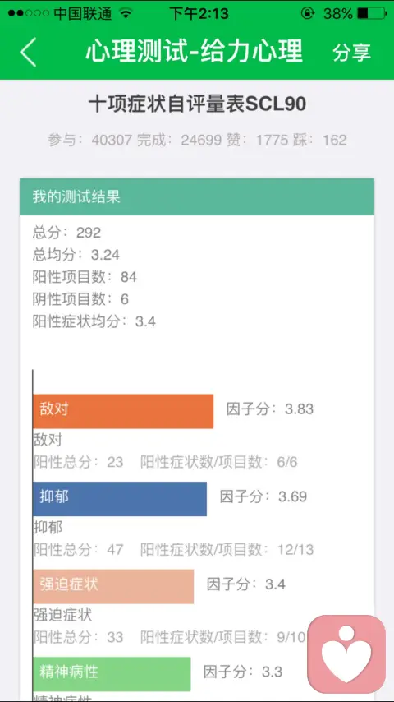Select the orange 敌对 bar
Image resolution: width=394 pixels, height=702 pixels.
[x=123, y=411]
